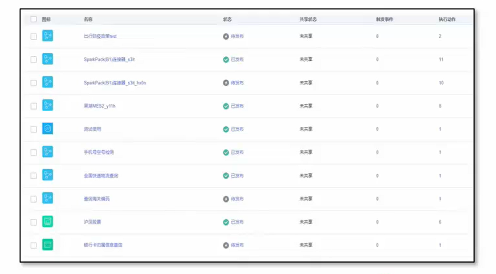Click the icon for 出行防疫政策test

click(x=47, y=36)
